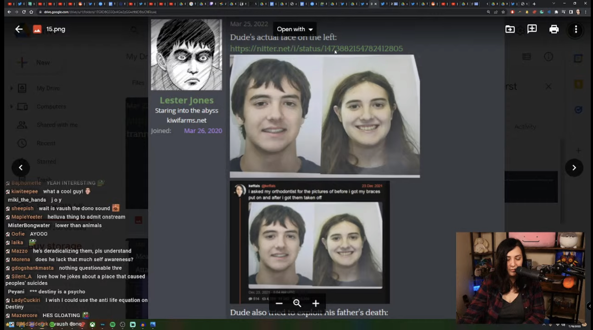Close the active browser tab

click(375, 4)
